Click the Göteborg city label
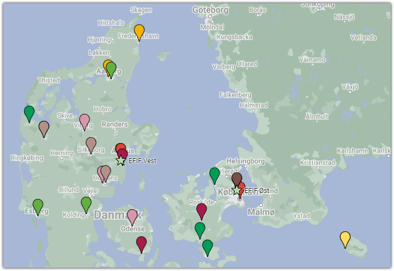 pyautogui.click(x=210, y=10)
